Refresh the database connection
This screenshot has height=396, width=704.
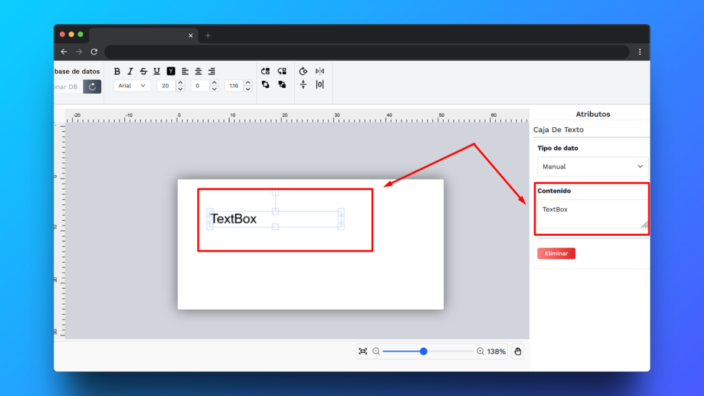pos(92,87)
